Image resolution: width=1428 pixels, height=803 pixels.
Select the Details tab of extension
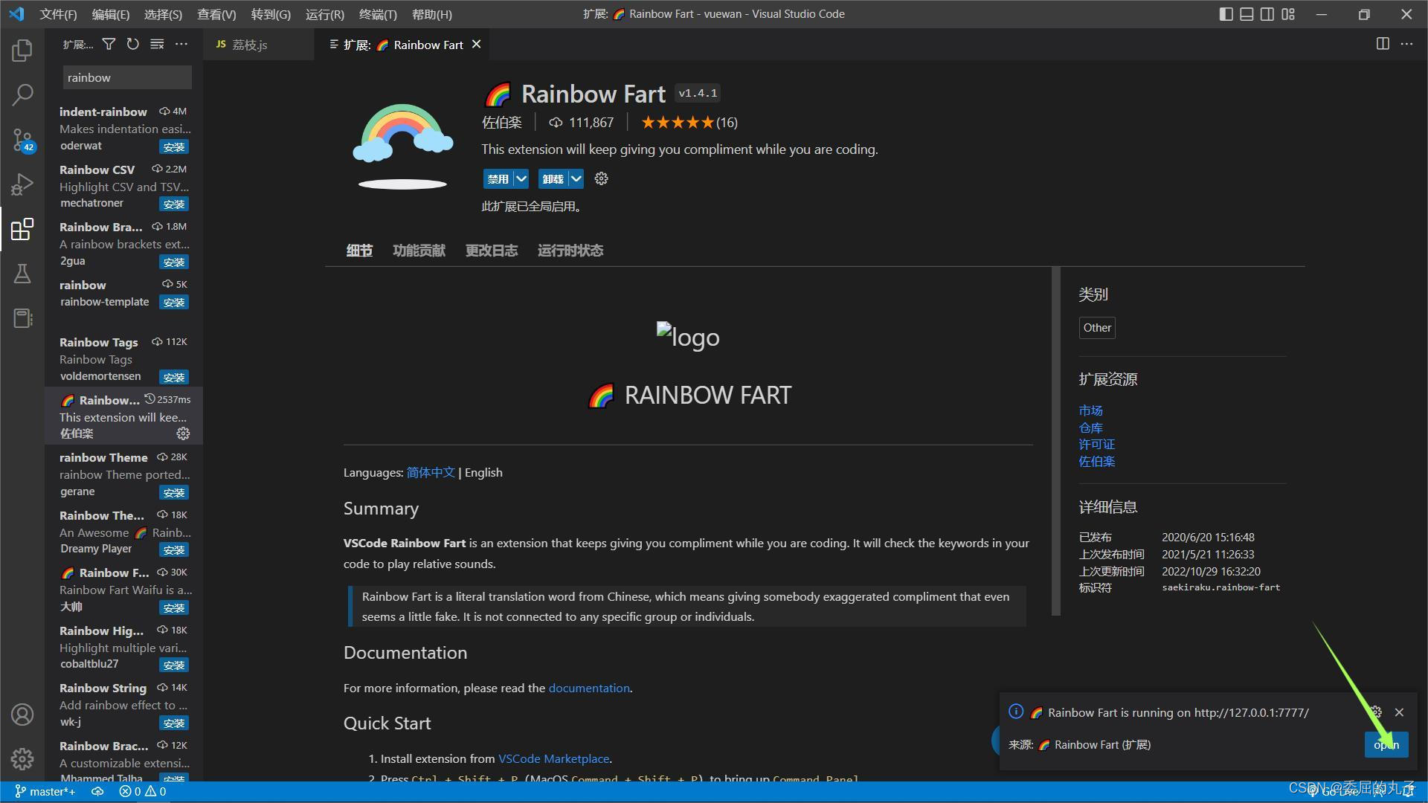[x=359, y=251]
